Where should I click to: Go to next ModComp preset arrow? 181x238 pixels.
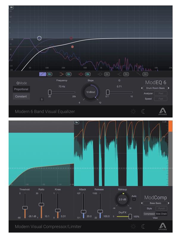169,203
